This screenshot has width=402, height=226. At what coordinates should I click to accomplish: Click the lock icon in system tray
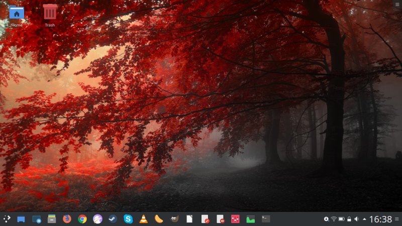(x=349, y=219)
